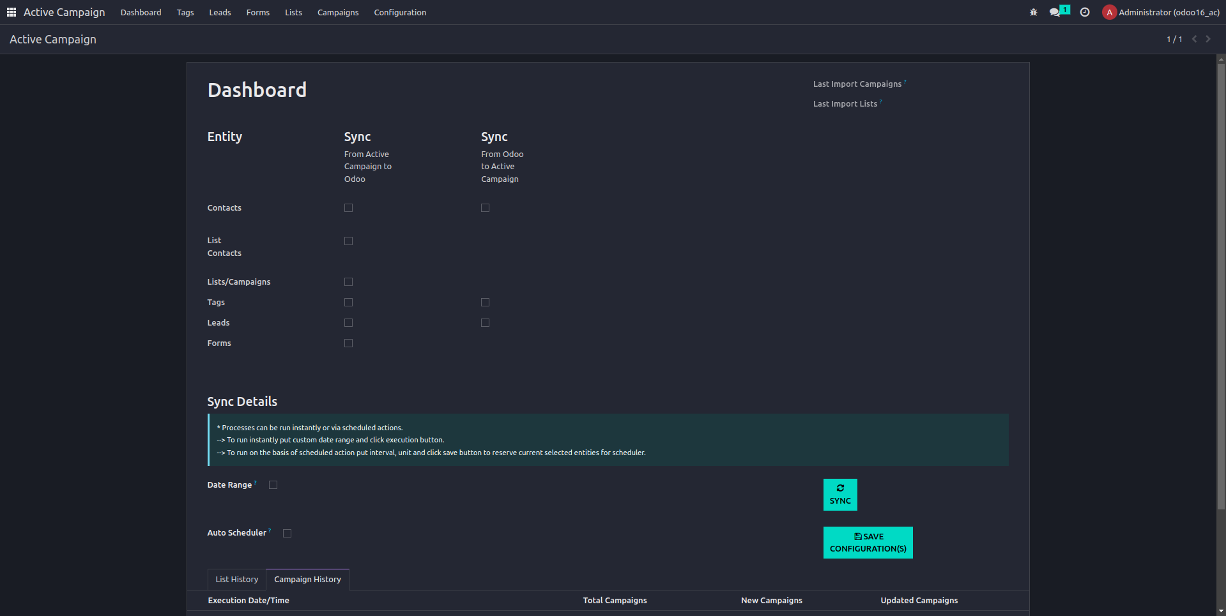1226x616 pixels.
Task: Open the activities clock icon
Action: pos(1085,12)
